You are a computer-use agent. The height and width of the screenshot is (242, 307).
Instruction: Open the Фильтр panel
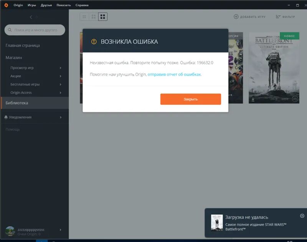pos(285,17)
